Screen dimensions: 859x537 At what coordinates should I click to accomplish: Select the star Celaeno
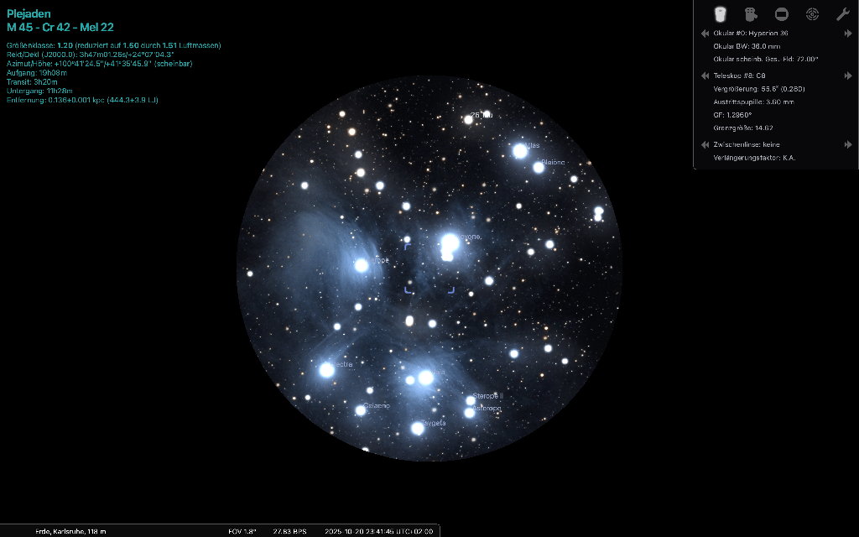[x=361, y=409]
